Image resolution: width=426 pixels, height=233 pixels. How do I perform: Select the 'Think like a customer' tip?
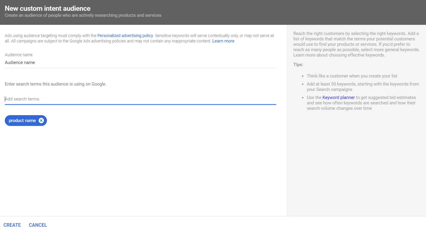[x=352, y=76]
